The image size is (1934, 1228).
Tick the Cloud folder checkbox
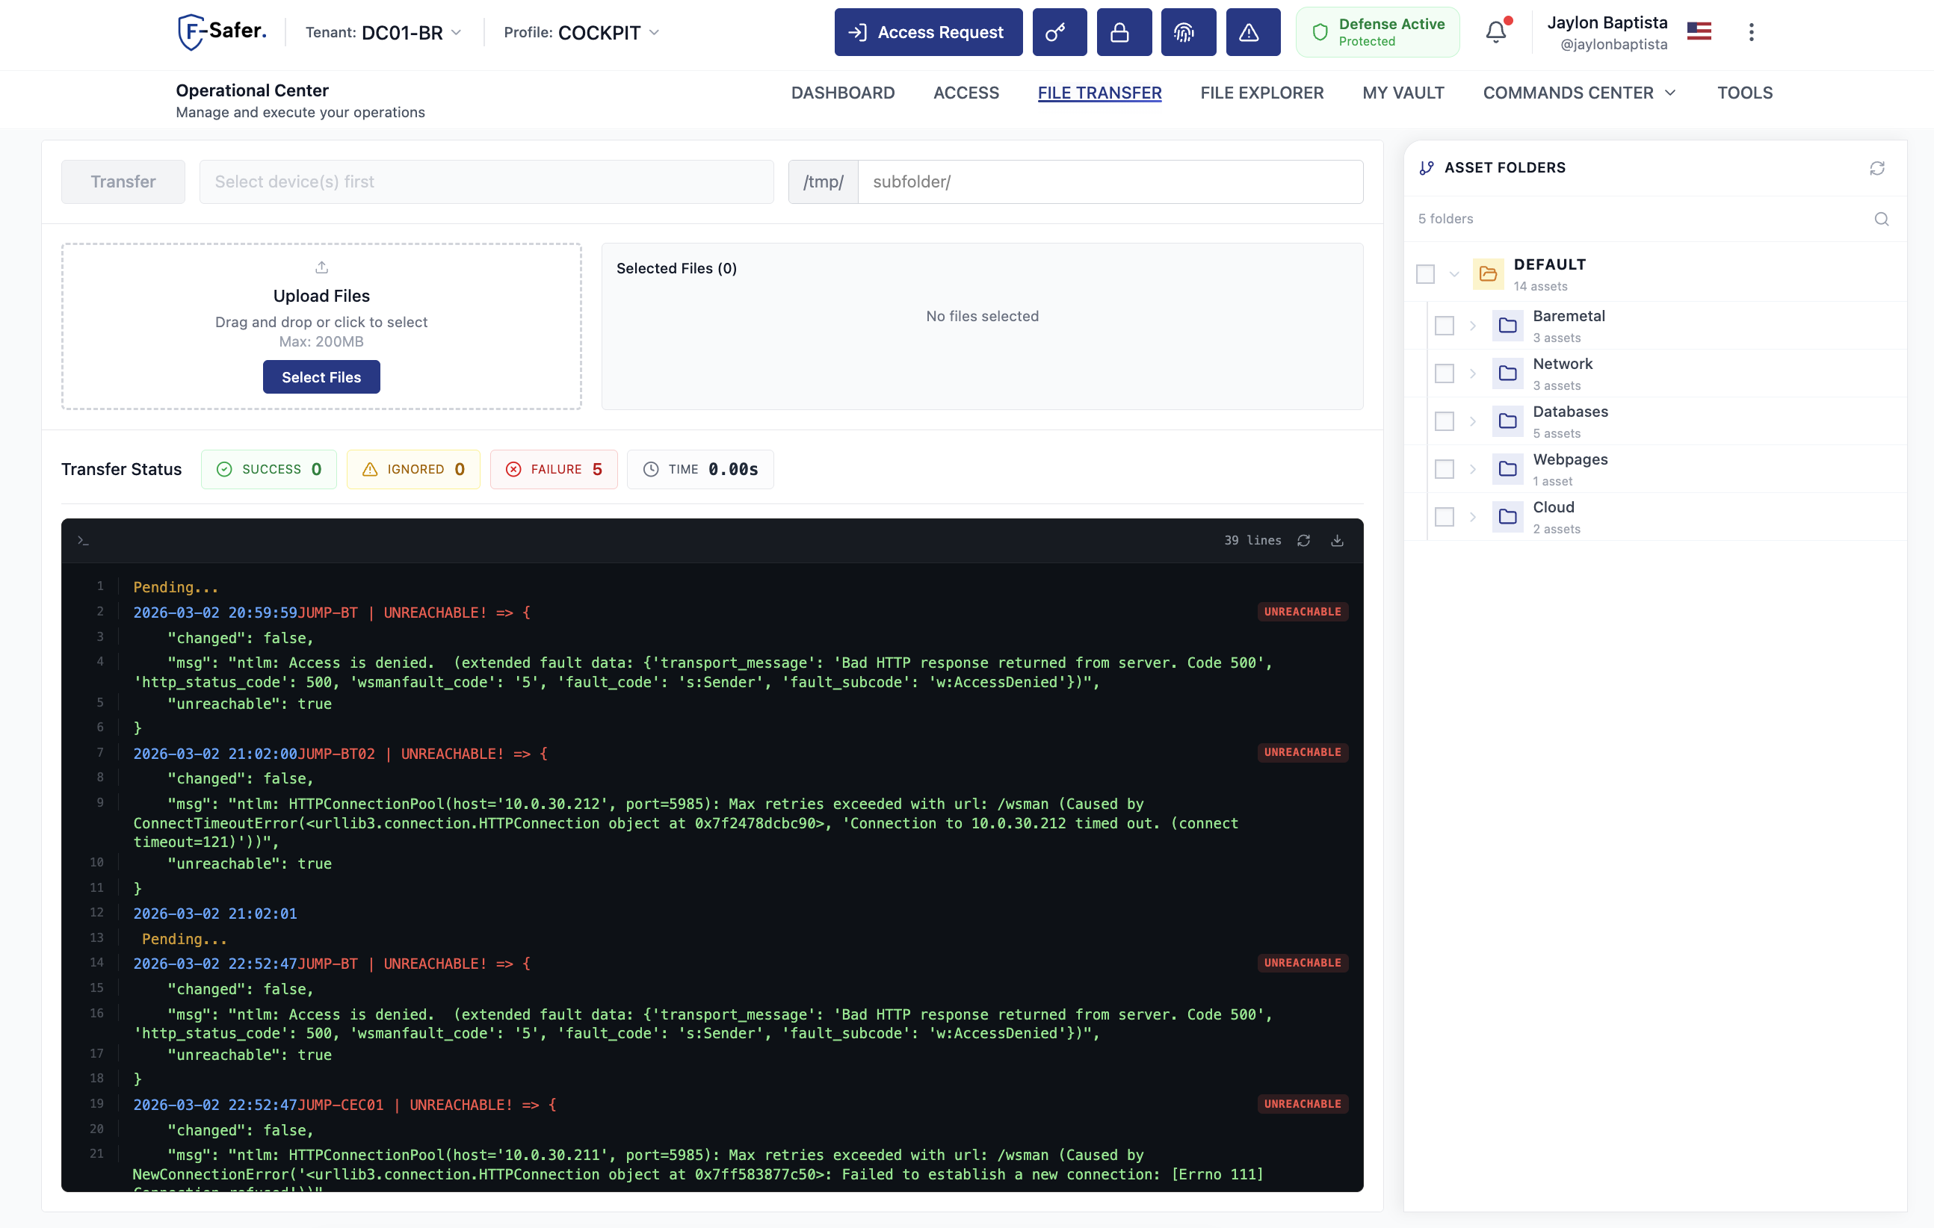1444,516
